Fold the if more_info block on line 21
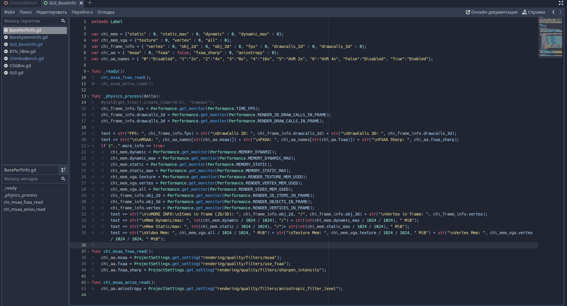This screenshot has height=306, width=567. click(88, 146)
